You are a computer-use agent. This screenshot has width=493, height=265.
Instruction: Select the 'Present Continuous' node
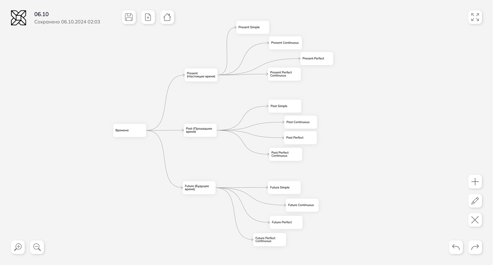(x=285, y=43)
